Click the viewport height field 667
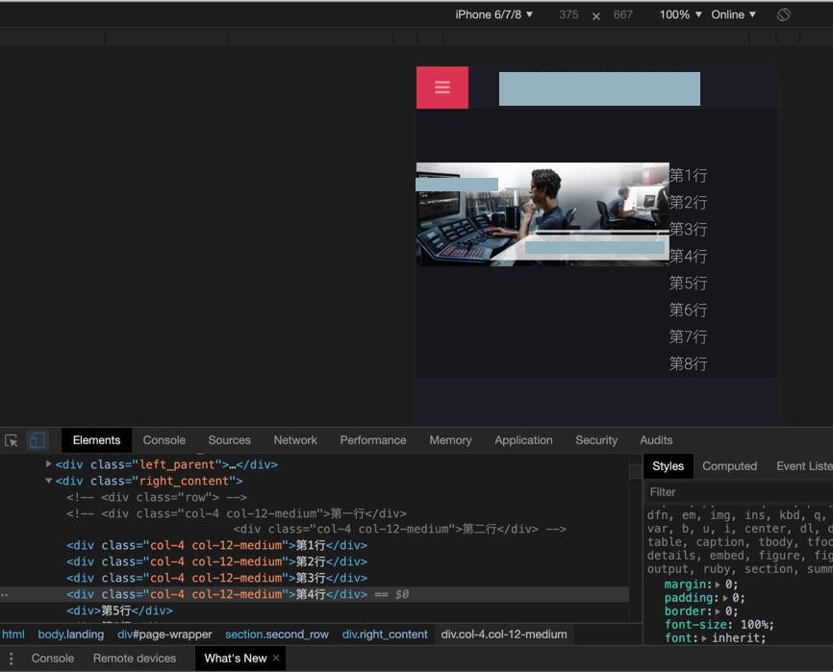The image size is (833, 672). click(622, 14)
